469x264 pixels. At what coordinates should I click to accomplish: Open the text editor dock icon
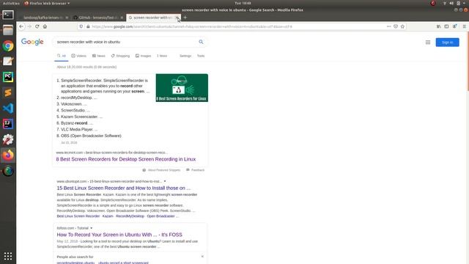tap(8, 62)
